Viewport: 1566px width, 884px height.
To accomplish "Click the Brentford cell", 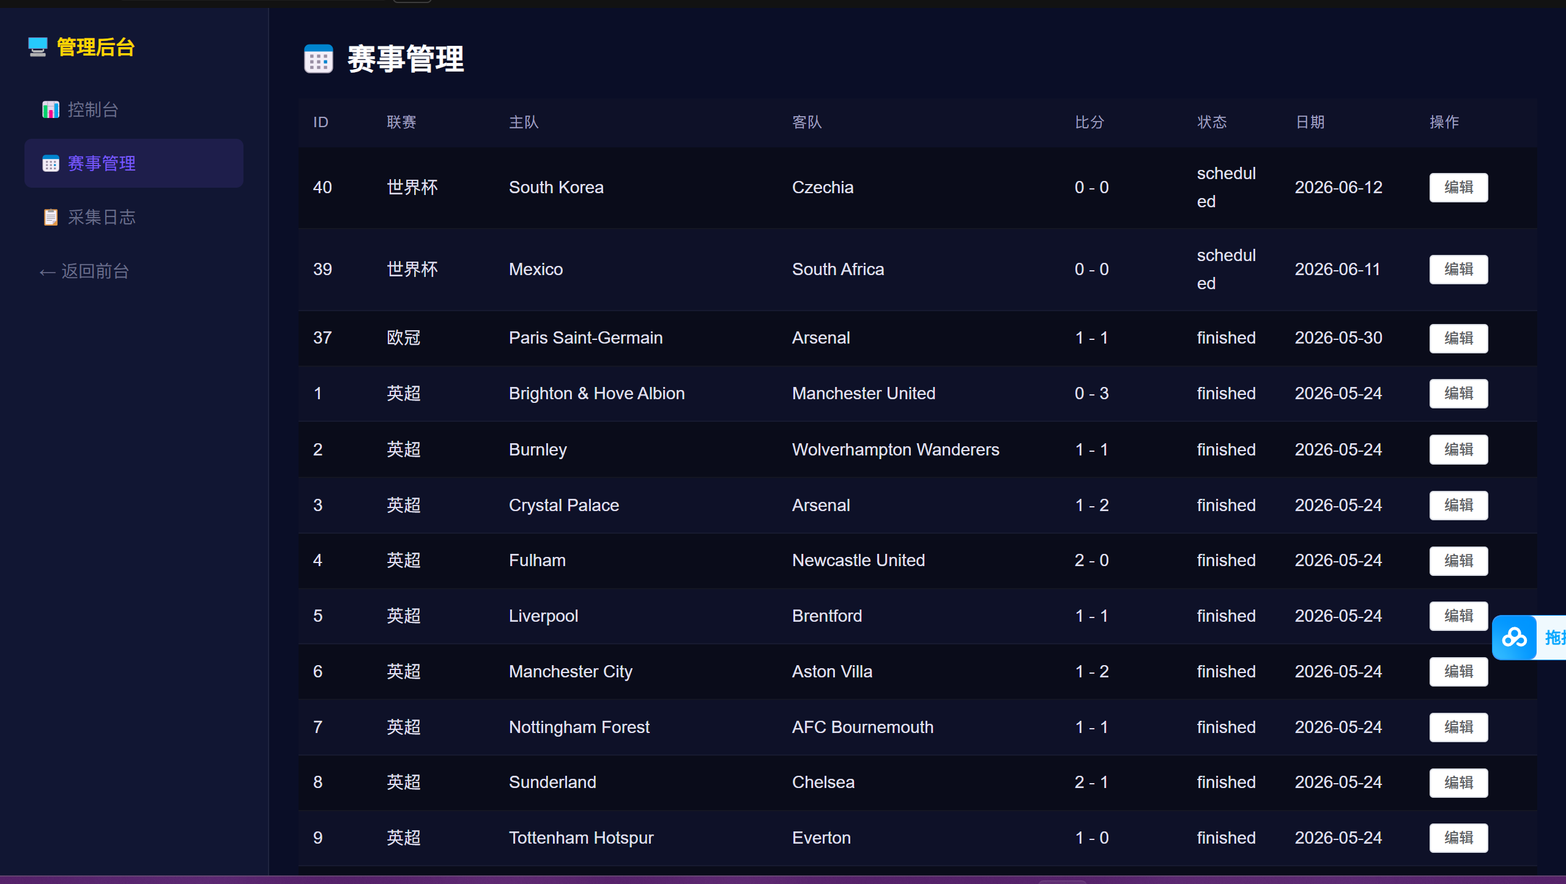I will (x=827, y=616).
